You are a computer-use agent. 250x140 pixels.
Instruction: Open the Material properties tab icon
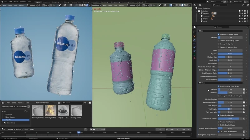pos(194,58)
